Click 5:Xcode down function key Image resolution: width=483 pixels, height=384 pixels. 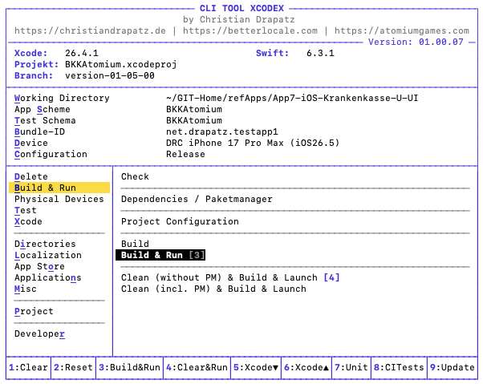point(256,368)
